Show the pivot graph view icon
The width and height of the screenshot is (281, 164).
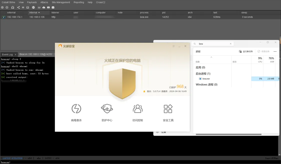(x=18, y=7)
